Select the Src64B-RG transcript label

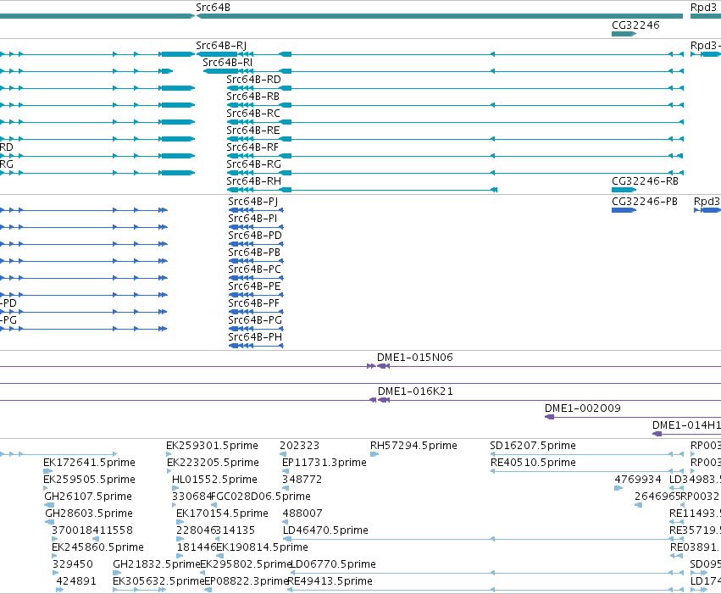coord(253,164)
